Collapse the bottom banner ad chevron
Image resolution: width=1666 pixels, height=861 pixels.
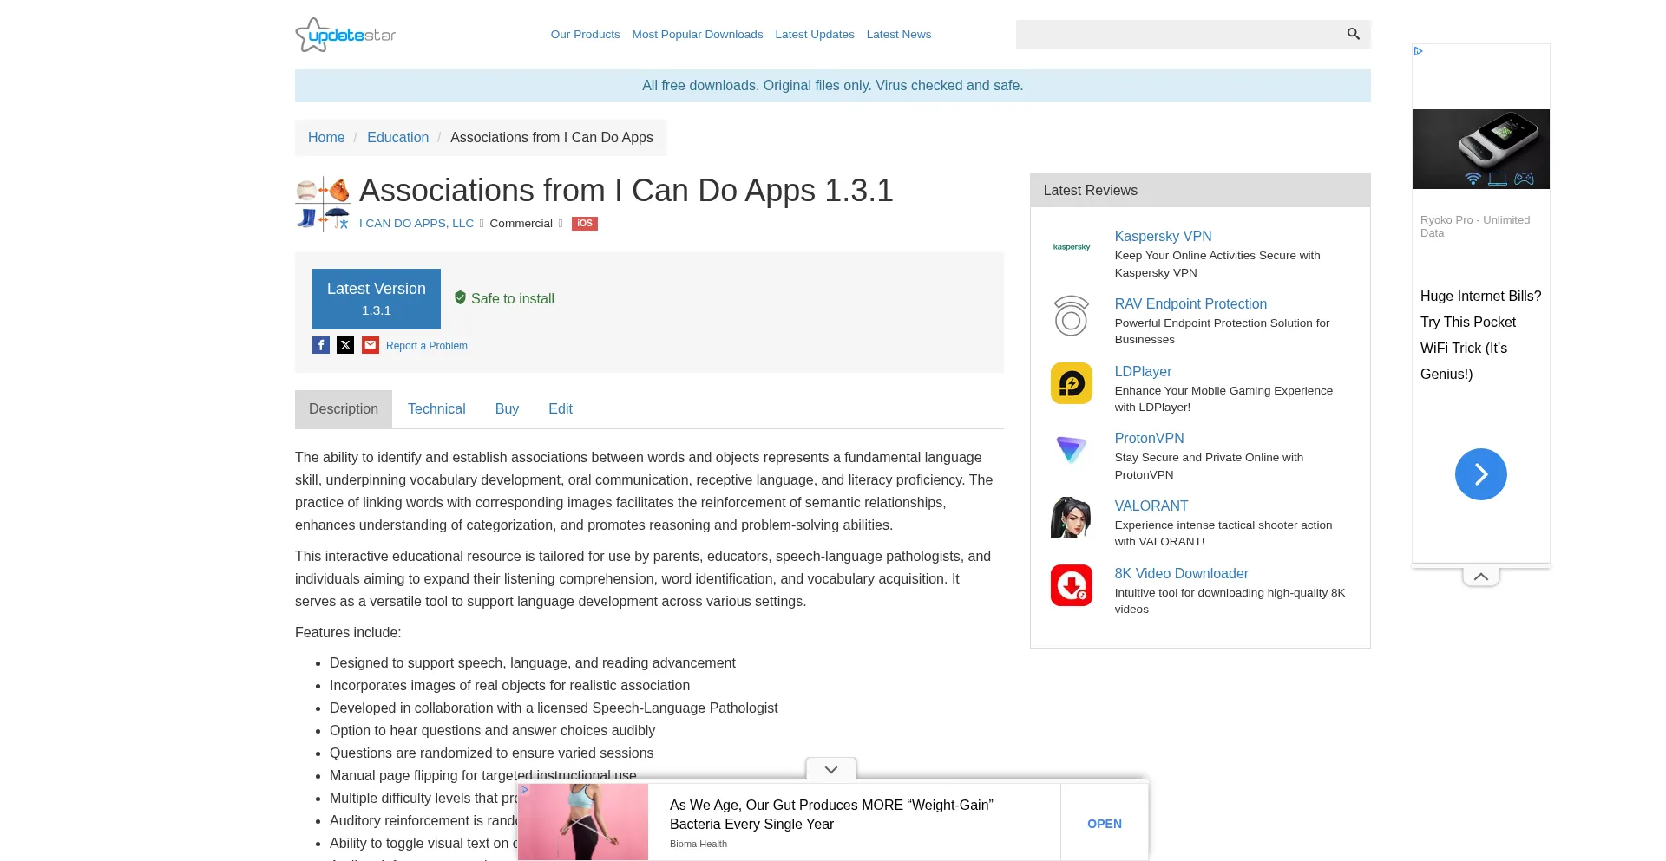pyautogui.click(x=831, y=769)
